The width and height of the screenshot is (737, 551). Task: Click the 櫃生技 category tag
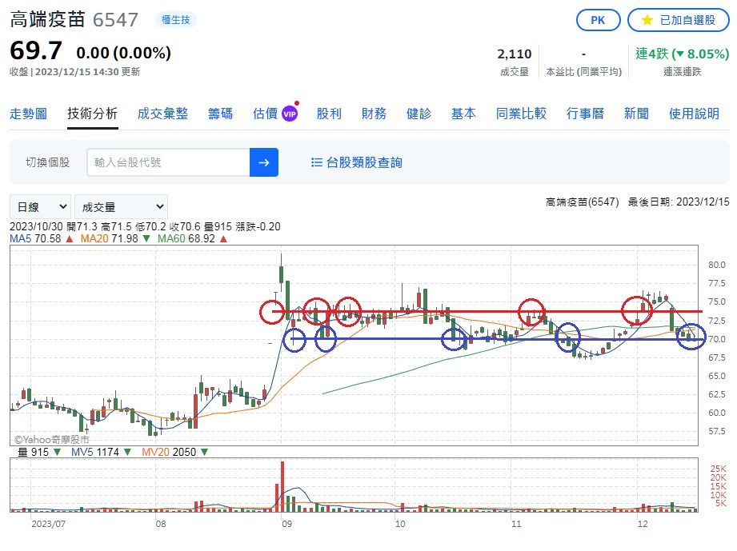(176, 20)
